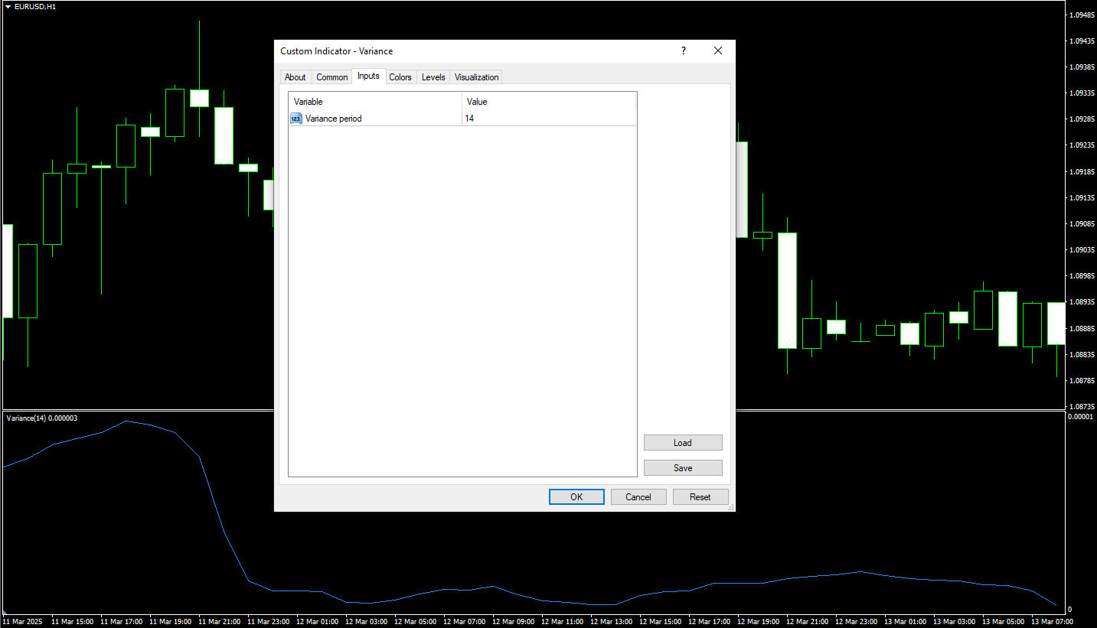Open the EURUSD,H1 chart dropdown arrow
This screenshot has width=1097, height=628.
[x=8, y=6]
